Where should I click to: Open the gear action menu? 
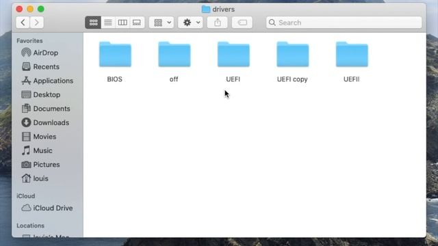[x=190, y=23]
